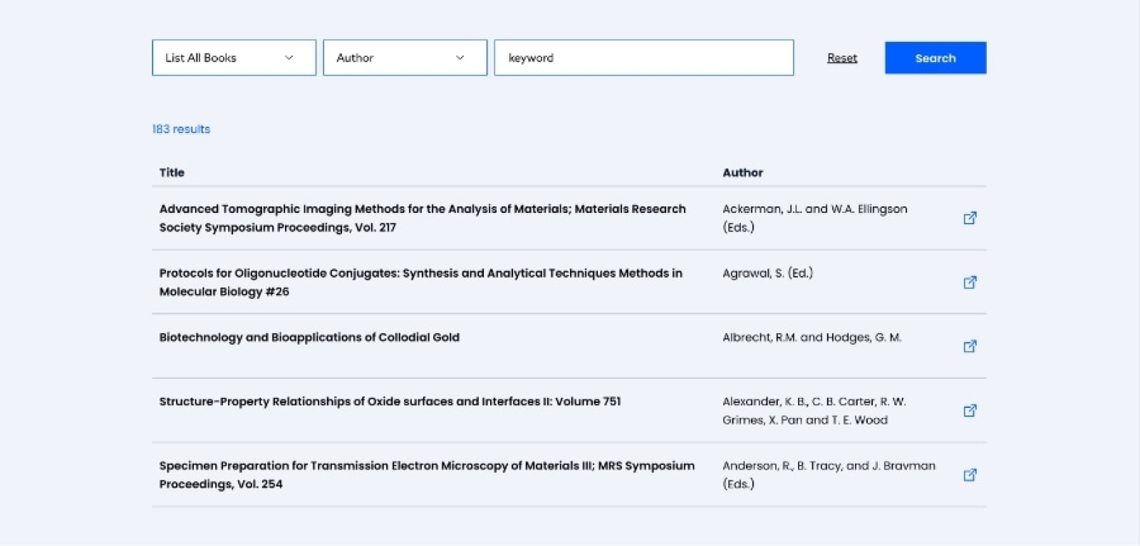Select title Specimen Preparation for Transmission Electron Microscopy

pyautogui.click(x=427, y=474)
